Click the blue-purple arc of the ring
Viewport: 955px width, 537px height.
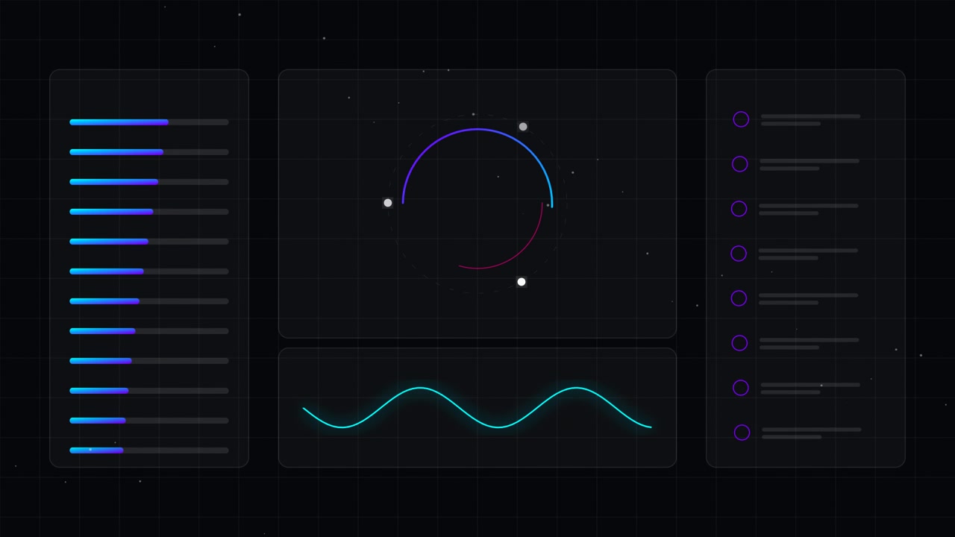[x=477, y=130]
